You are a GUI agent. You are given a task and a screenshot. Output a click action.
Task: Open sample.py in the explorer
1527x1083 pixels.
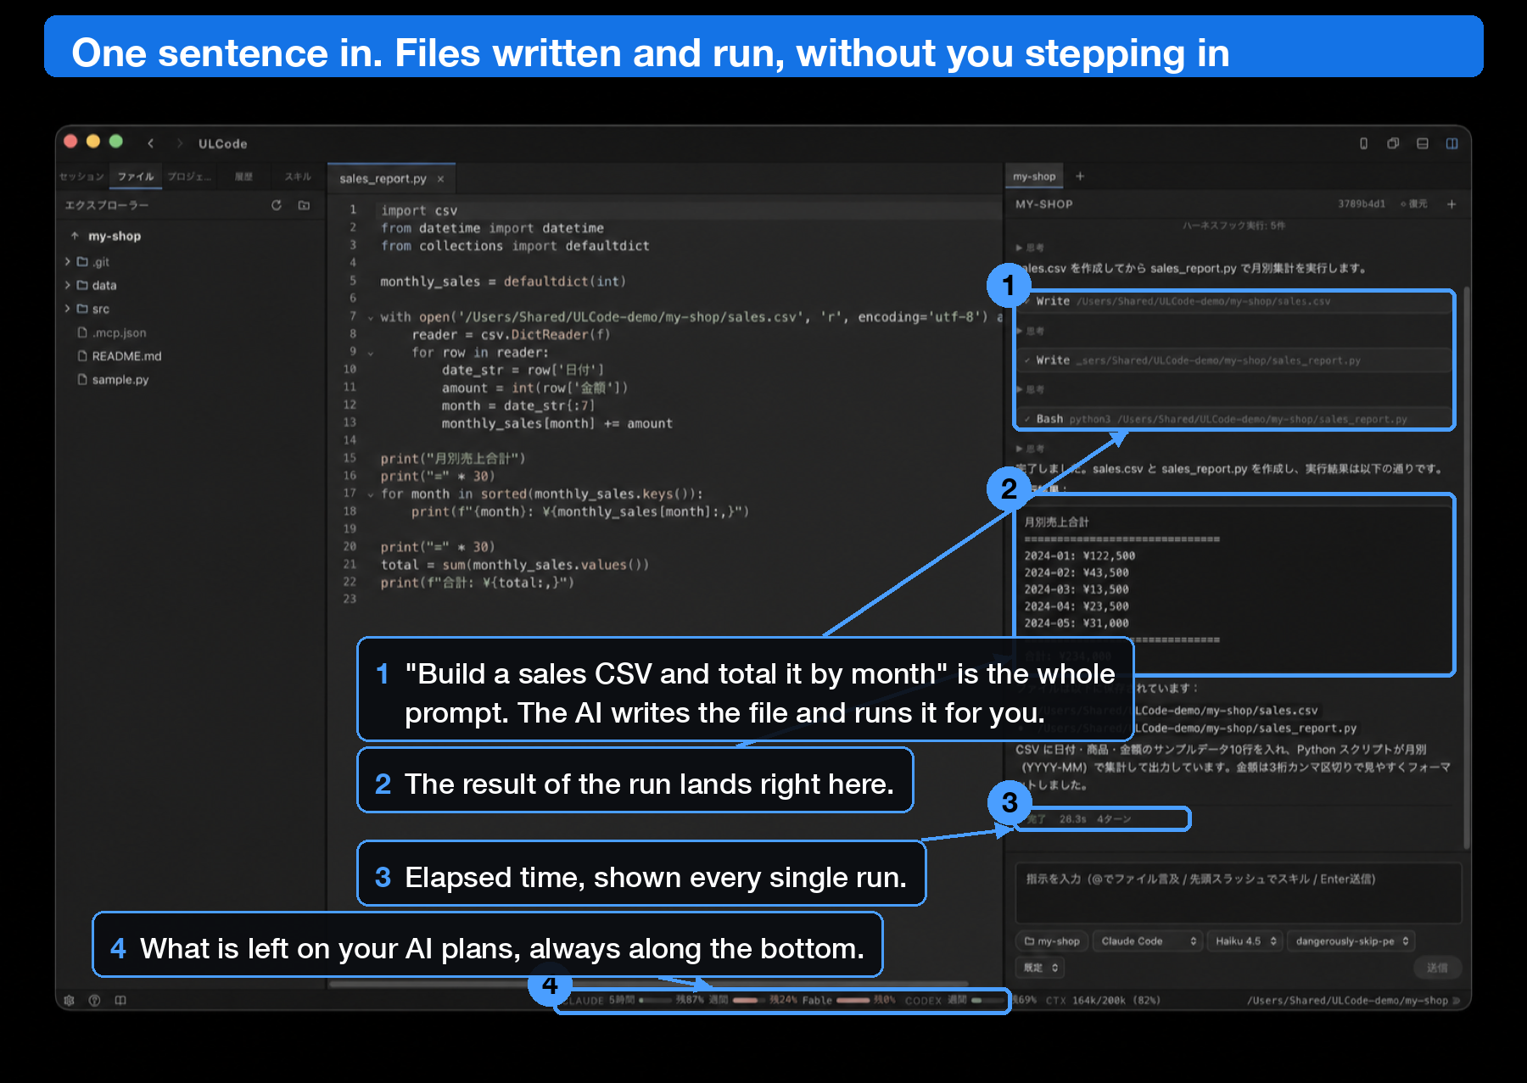114,380
